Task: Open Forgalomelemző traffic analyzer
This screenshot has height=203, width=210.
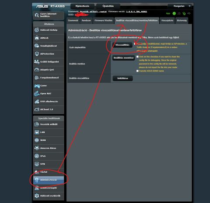Action: coord(49,78)
